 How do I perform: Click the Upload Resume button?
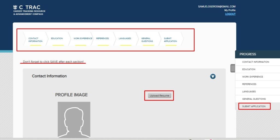pos(159,96)
